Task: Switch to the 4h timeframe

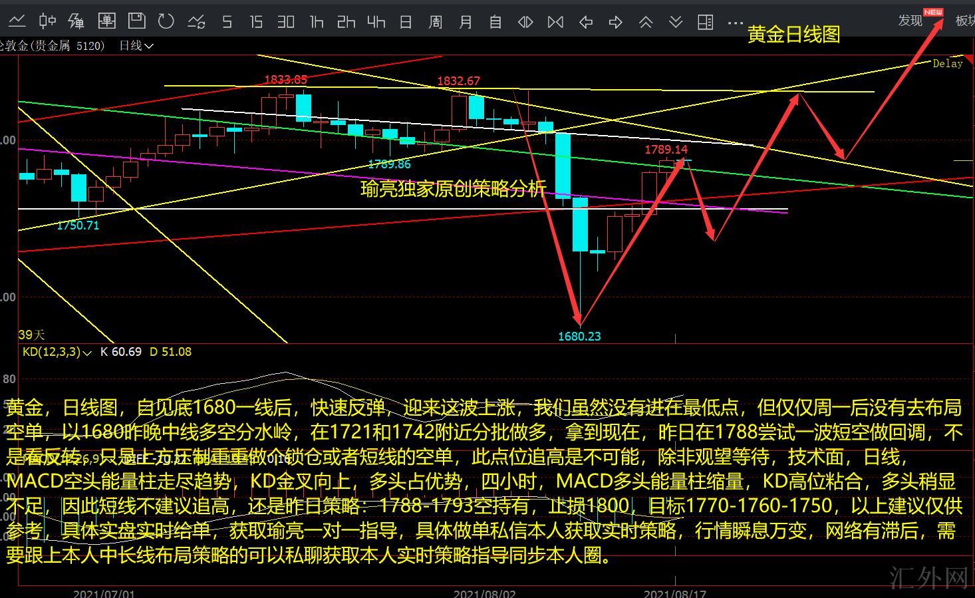Action: coord(376,23)
